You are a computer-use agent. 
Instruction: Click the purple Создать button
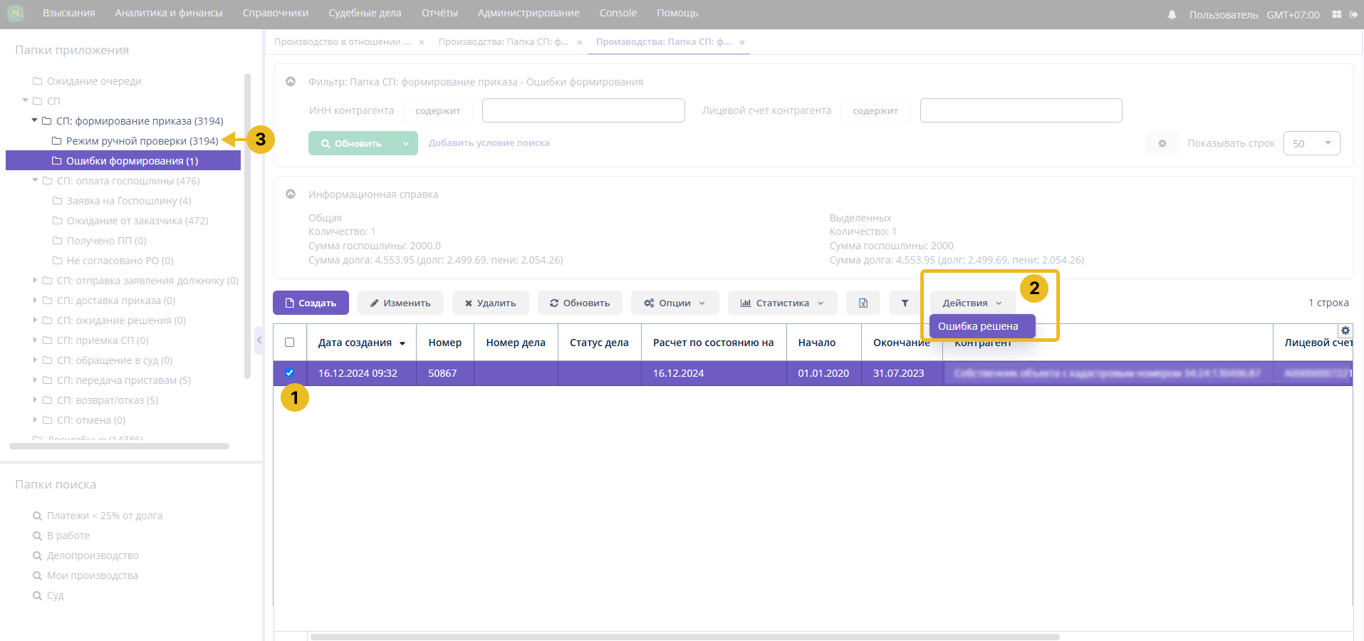(311, 303)
